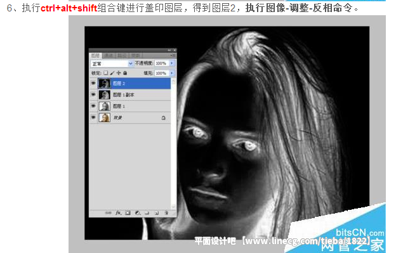The height and width of the screenshot is (253, 396).
Task: Open the layer style fx menu
Action: click(118, 213)
